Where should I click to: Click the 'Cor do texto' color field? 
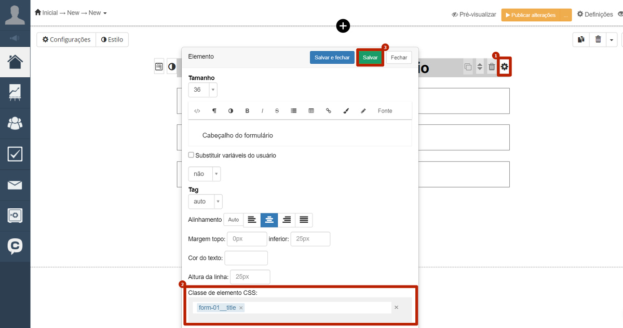point(246,258)
